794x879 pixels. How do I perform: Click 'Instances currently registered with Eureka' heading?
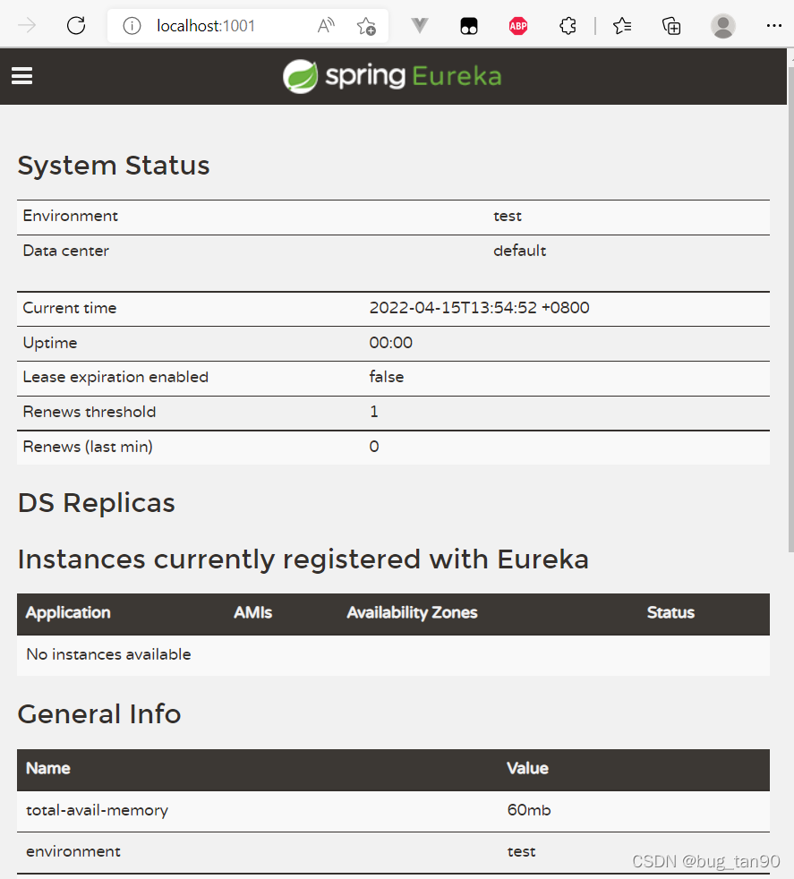click(x=303, y=559)
